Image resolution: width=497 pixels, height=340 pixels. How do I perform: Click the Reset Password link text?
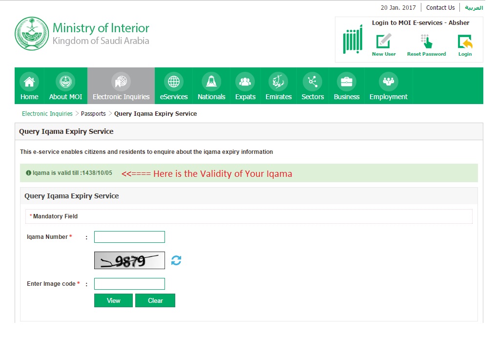[x=426, y=54]
